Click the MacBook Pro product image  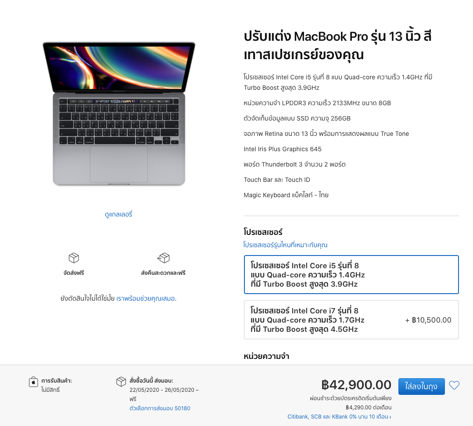point(119,114)
